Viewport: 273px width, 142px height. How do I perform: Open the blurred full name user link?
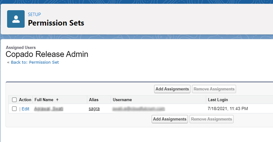(x=49, y=108)
